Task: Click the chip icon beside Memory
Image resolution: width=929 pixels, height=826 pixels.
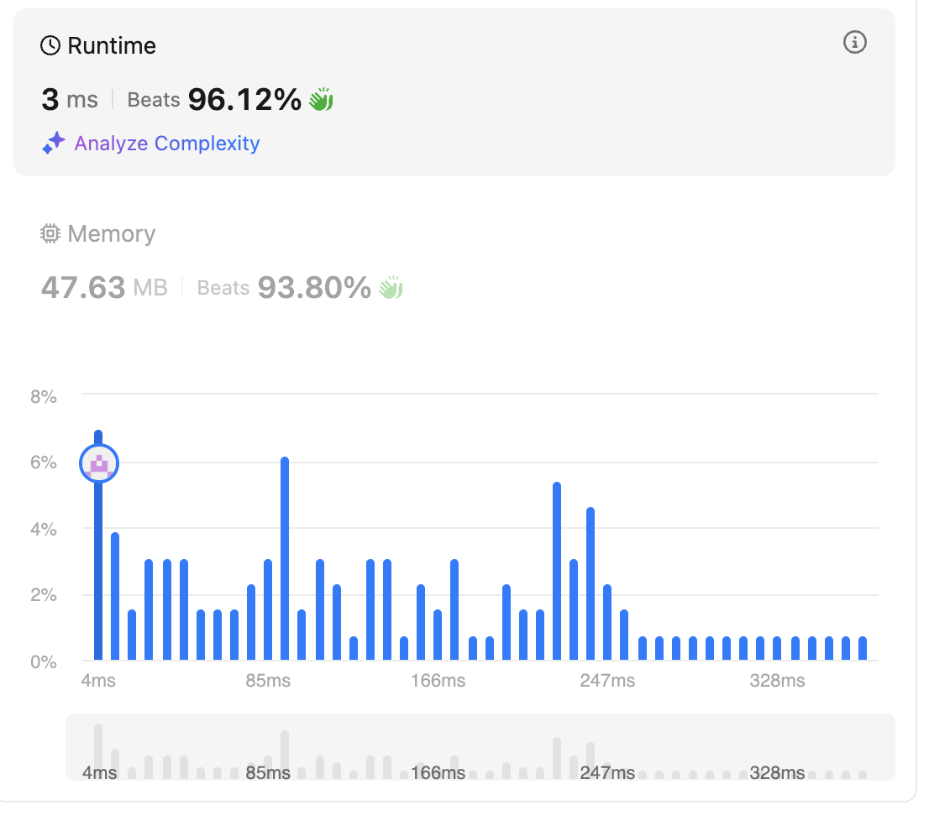Action: [50, 234]
